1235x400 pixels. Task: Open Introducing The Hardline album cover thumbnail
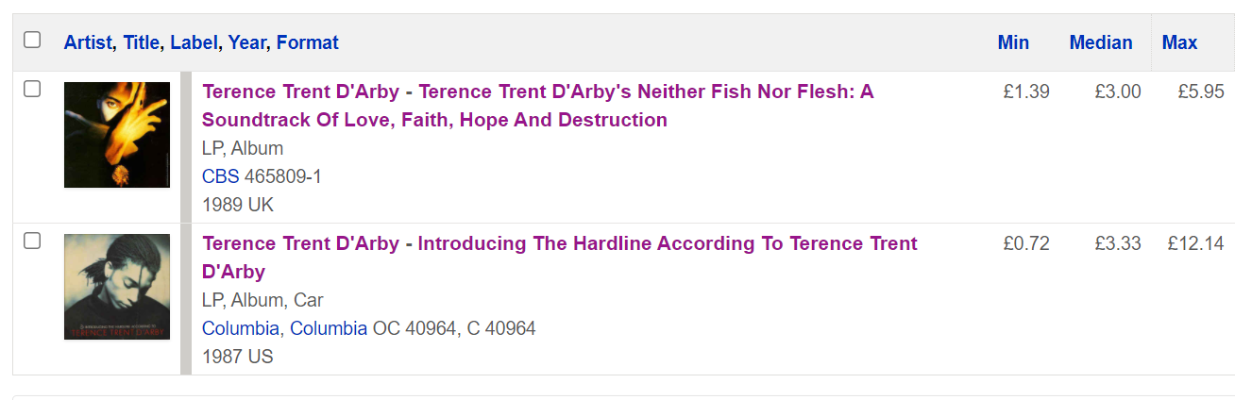(117, 287)
